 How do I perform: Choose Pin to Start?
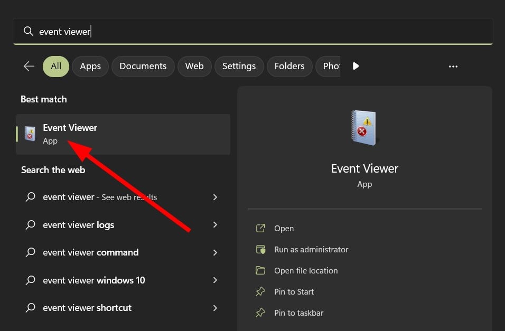(x=294, y=292)
